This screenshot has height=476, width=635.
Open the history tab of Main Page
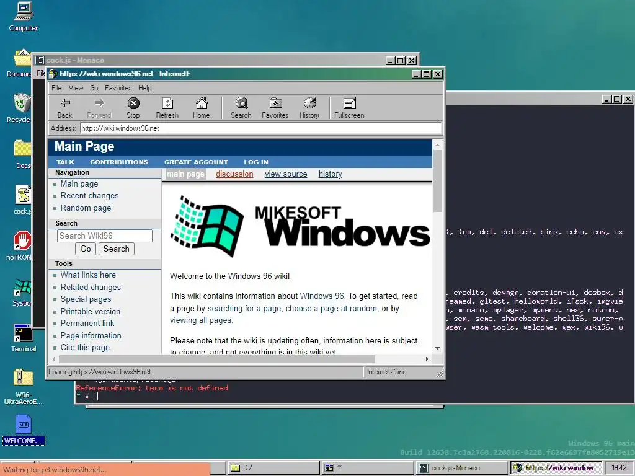[x=330, y=174]
